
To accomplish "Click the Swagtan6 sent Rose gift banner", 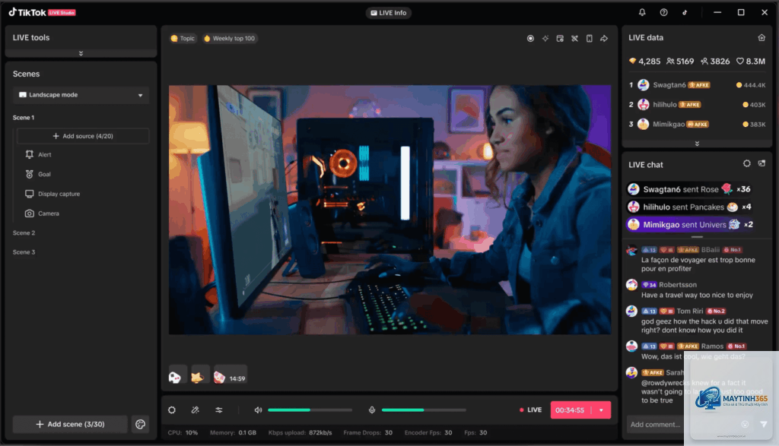I will coord(689,189).
